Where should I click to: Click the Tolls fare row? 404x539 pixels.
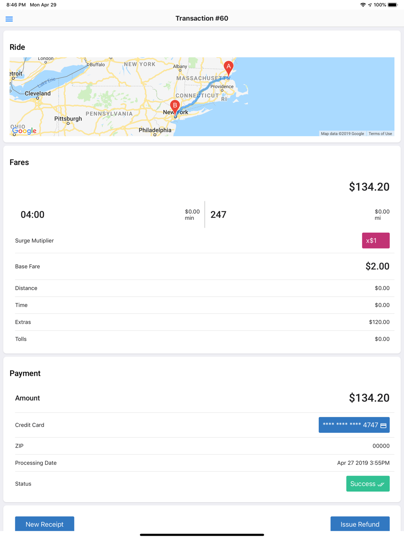point(202,339)
